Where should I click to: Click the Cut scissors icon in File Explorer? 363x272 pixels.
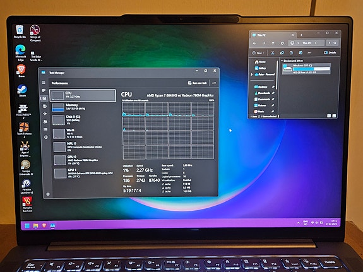point(273,53)
